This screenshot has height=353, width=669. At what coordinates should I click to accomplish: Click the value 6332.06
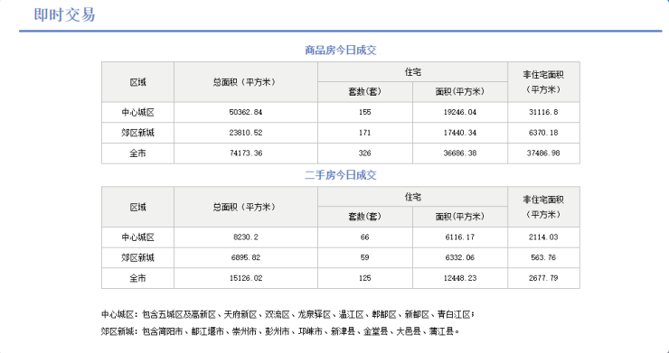[x=460, y=257]
